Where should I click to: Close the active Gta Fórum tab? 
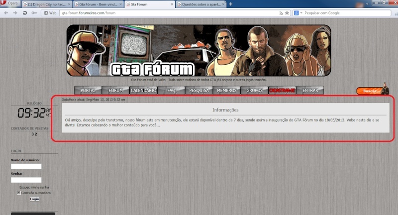pos(172,4)
